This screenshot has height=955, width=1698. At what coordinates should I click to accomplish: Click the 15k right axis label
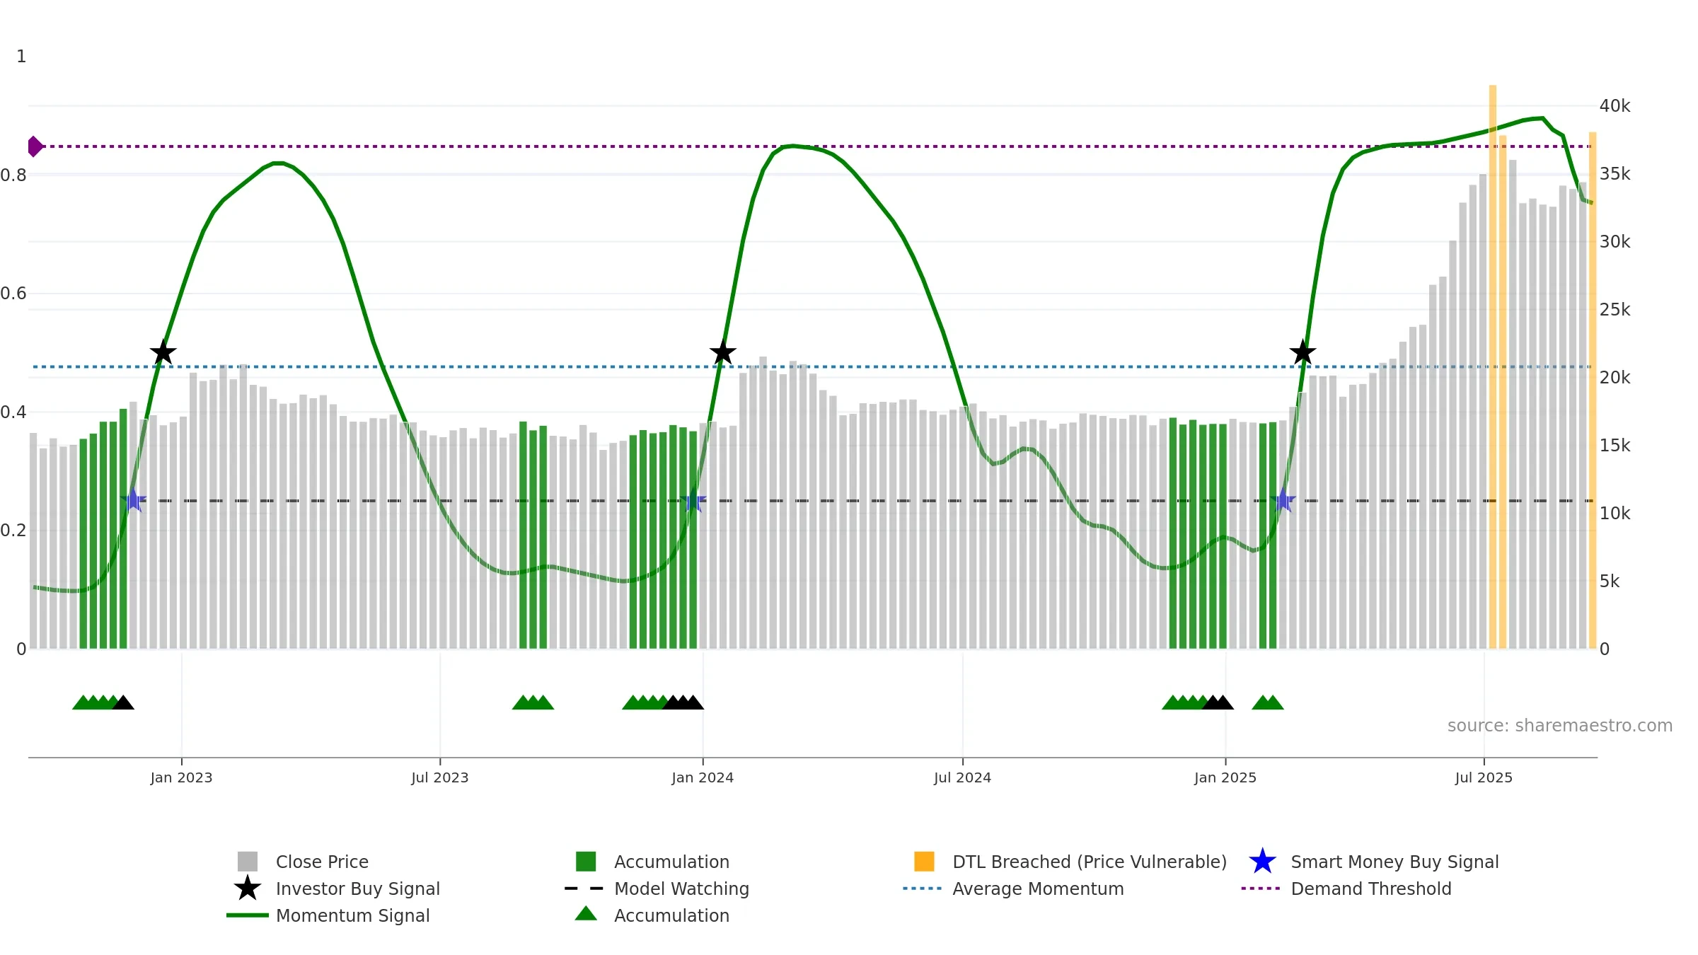tap(1615, 446)
